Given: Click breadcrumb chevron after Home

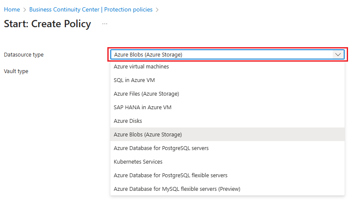Looking at the screenshot, I should (24, 9).
